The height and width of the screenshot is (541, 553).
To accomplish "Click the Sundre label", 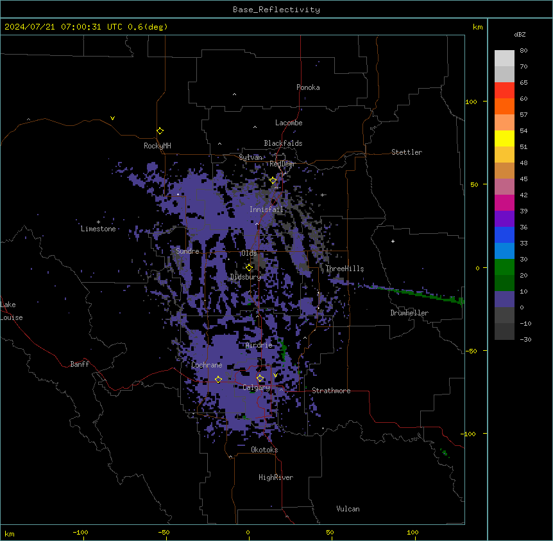I will tap(187, 251).
